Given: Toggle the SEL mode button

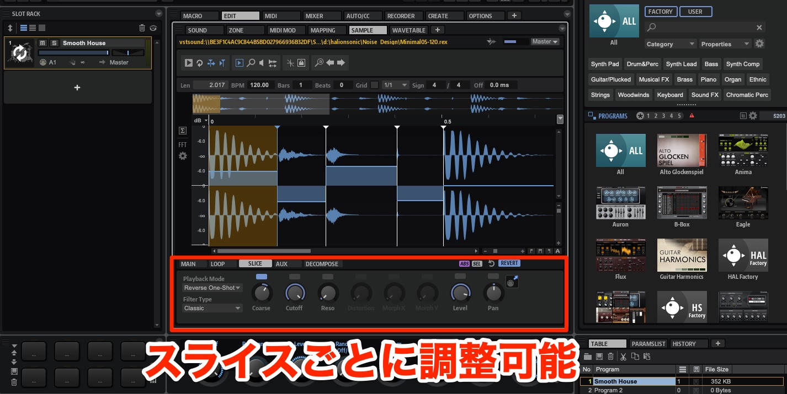Looking at the screenshot, I should coord(477,263).
